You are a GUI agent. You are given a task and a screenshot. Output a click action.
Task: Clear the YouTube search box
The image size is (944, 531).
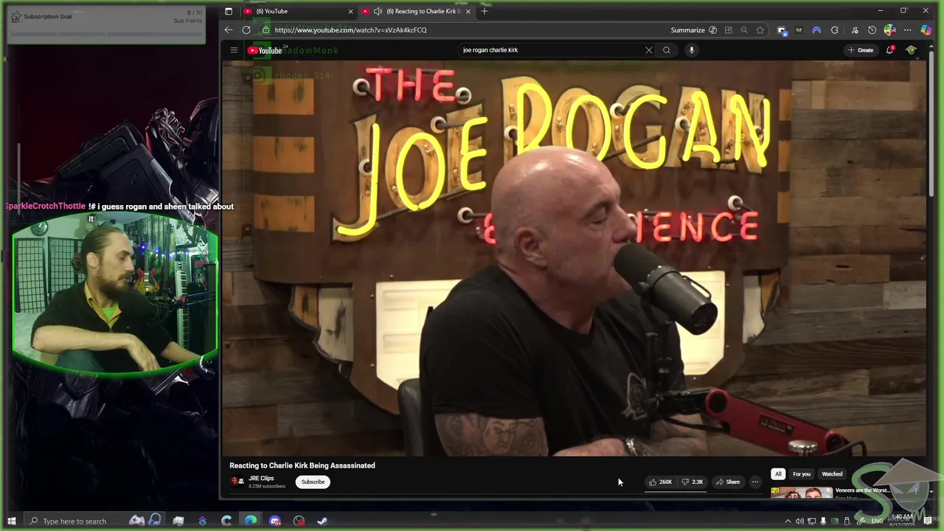coord(649,50)
